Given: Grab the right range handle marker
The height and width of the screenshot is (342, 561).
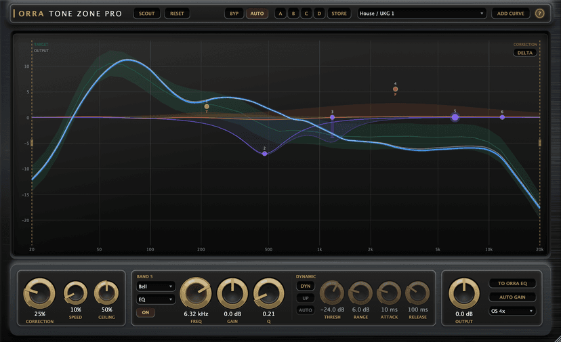Looking at the screenshot, I should tap(540, 143).
